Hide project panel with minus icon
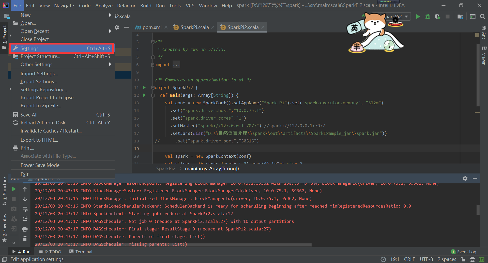488x263 pixels. pyautogui.click(x=126, y=27)
